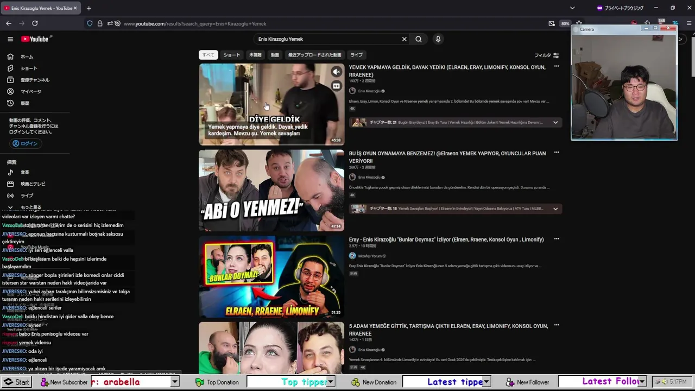The image size is (695, 391).
Task: Toggle captions on the first video preview
Action: tap(337, 86)
